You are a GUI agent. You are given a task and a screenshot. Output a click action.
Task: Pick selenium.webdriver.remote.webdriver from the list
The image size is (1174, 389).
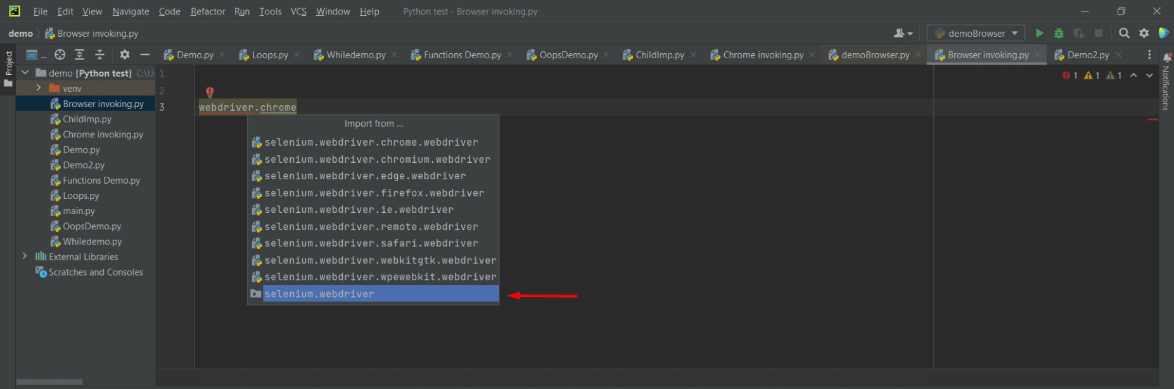point(373,227)
